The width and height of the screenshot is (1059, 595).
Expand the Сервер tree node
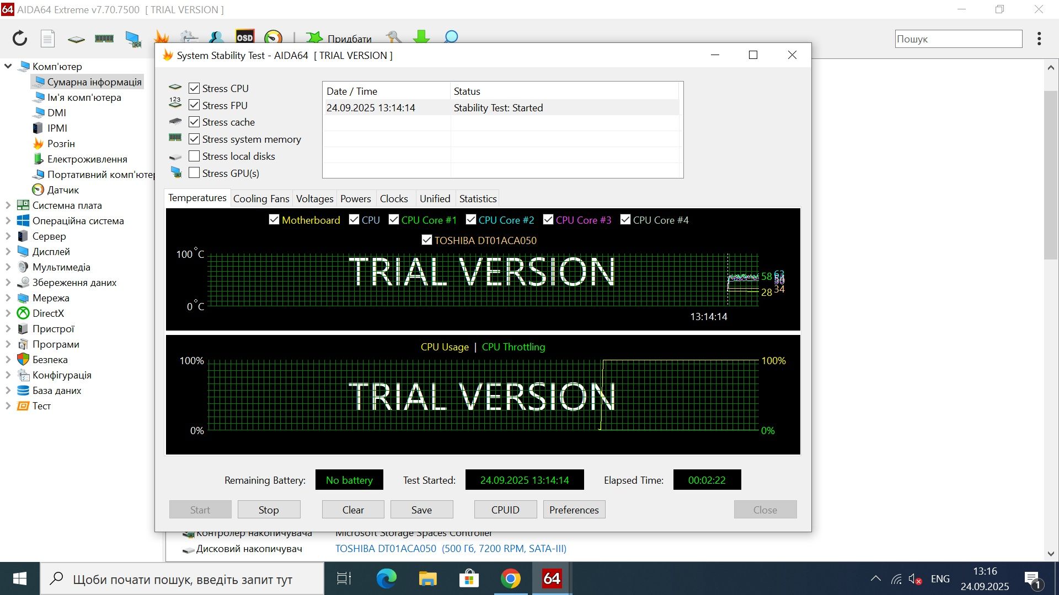tap(8, 236)
